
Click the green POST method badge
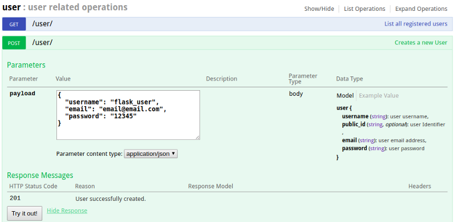14,43
